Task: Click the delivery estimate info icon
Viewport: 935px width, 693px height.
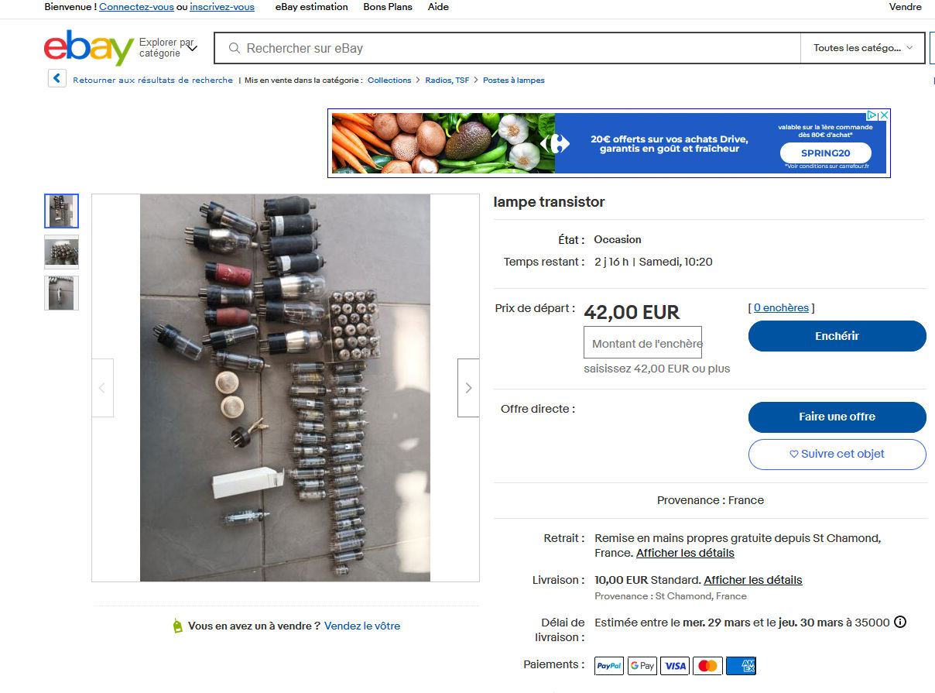Action: pos(900,622)
